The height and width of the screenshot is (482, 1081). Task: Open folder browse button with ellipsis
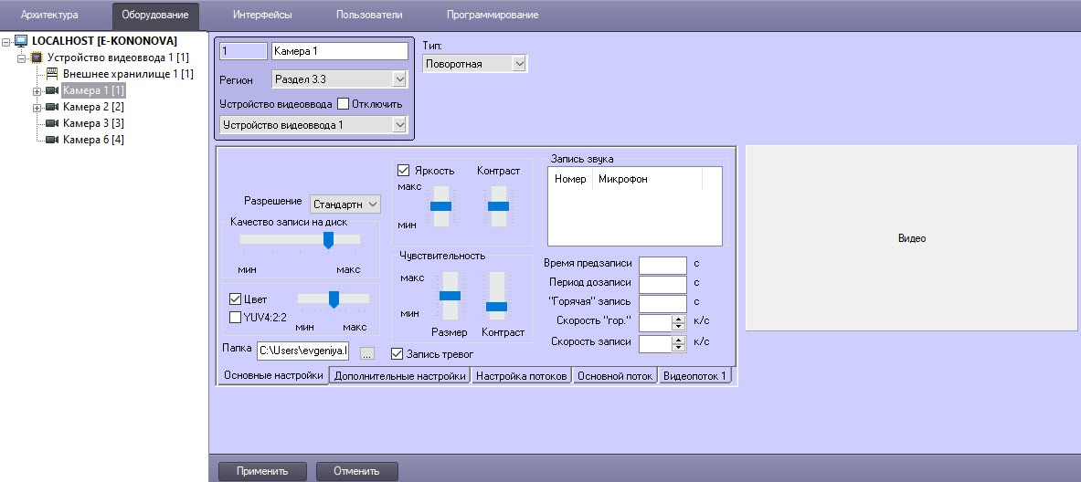tap(367, 352)
